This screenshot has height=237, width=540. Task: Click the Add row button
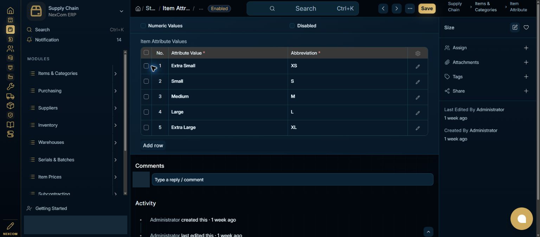point(153,145)
